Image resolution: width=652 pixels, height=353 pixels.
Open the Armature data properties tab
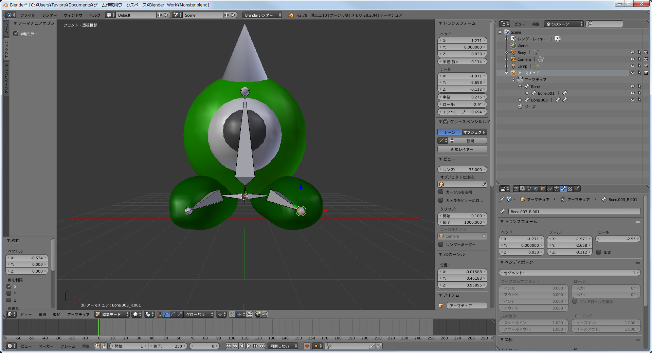coord(557,189)
